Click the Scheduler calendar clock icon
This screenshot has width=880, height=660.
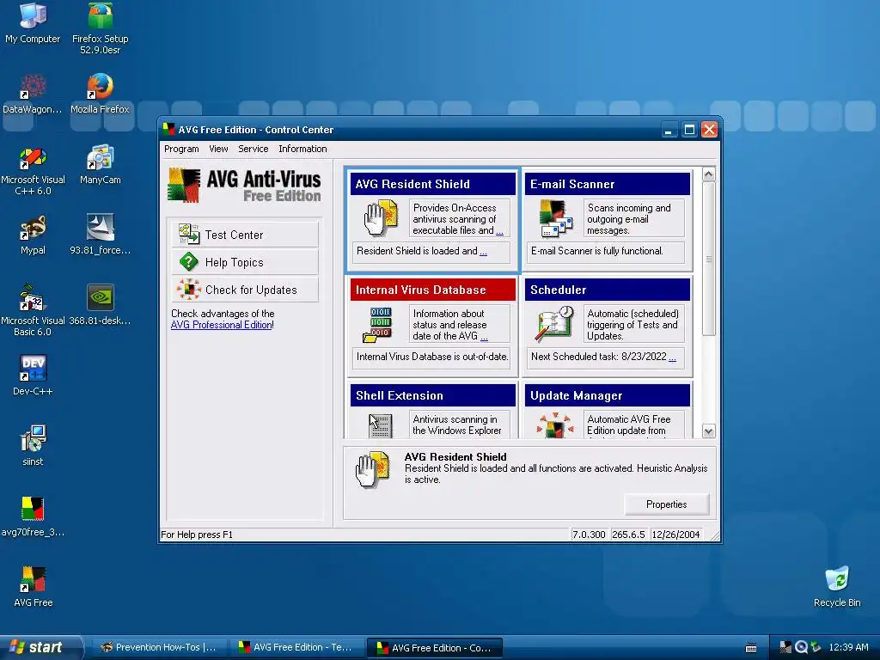[x=554, y=324]
